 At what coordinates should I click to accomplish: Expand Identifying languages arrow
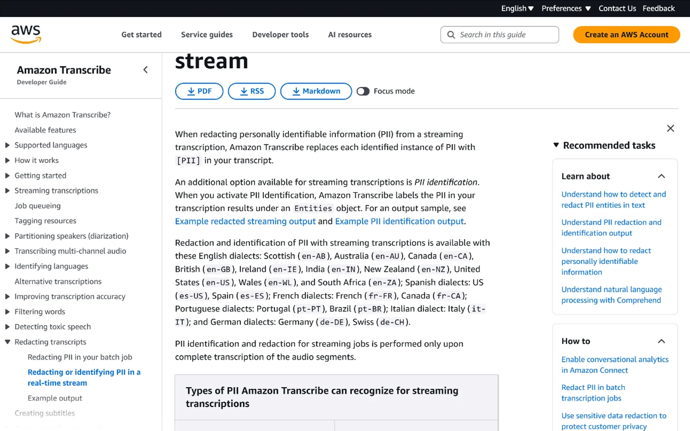7,266
